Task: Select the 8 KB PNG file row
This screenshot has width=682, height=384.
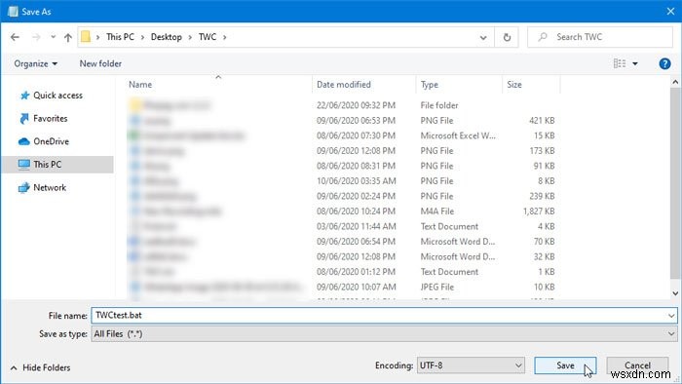Action: (x=343, y=181)
